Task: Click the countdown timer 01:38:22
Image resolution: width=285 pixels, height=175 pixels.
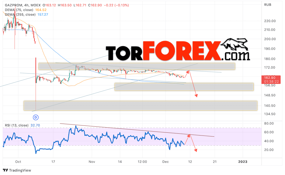Action: point(271,82)
